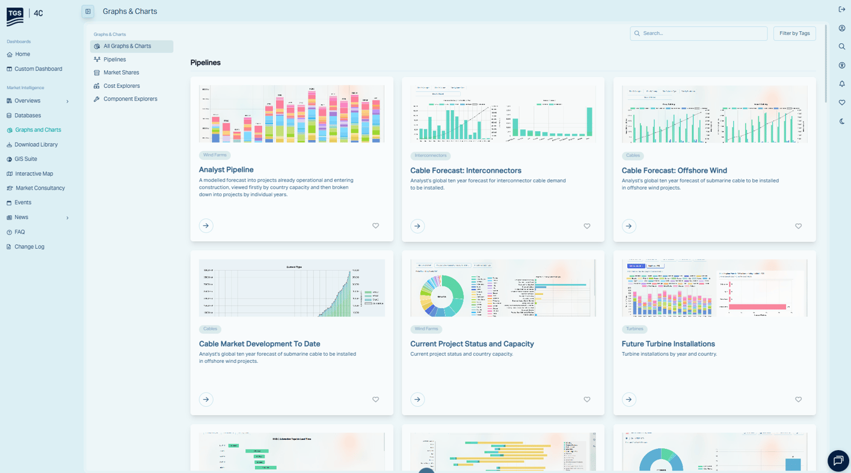This screenshot has height=473, width=851.
Task: Open the Filter by Tags dropdown
Action: [794, 34]
